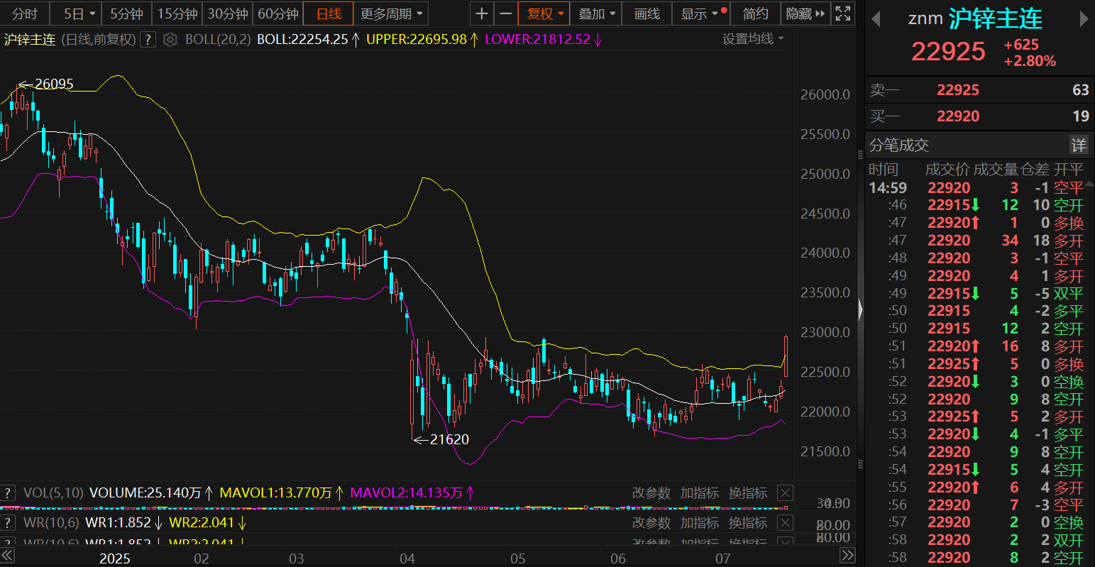Image resolution: width=1095 pixels, height=567 pixels.
Task: Toggle the 隐藏 side panel button
Action: pyautogui.click(x=805, y=13)
